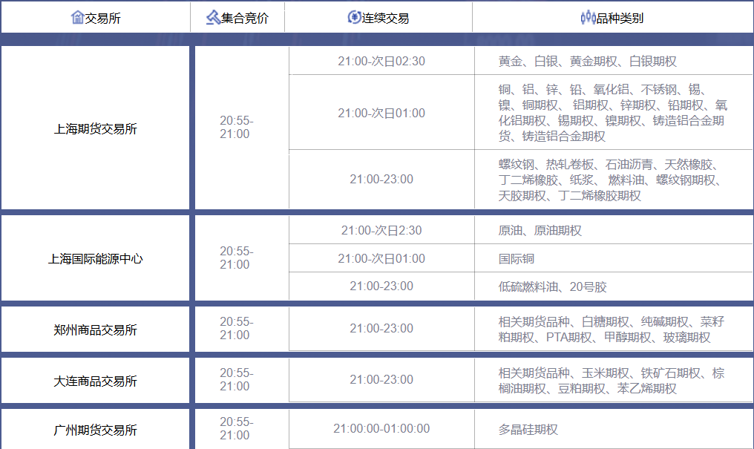This screenshot has height=449, width=754.
Task: Click 21:00-23:00 in the 上海期货交易所 row
Action: (x=381, y=180)
